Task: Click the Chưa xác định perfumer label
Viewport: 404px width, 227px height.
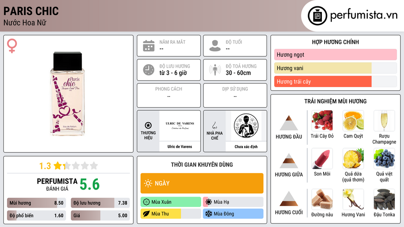Action: pyautogui.click(x=246, y=147)
